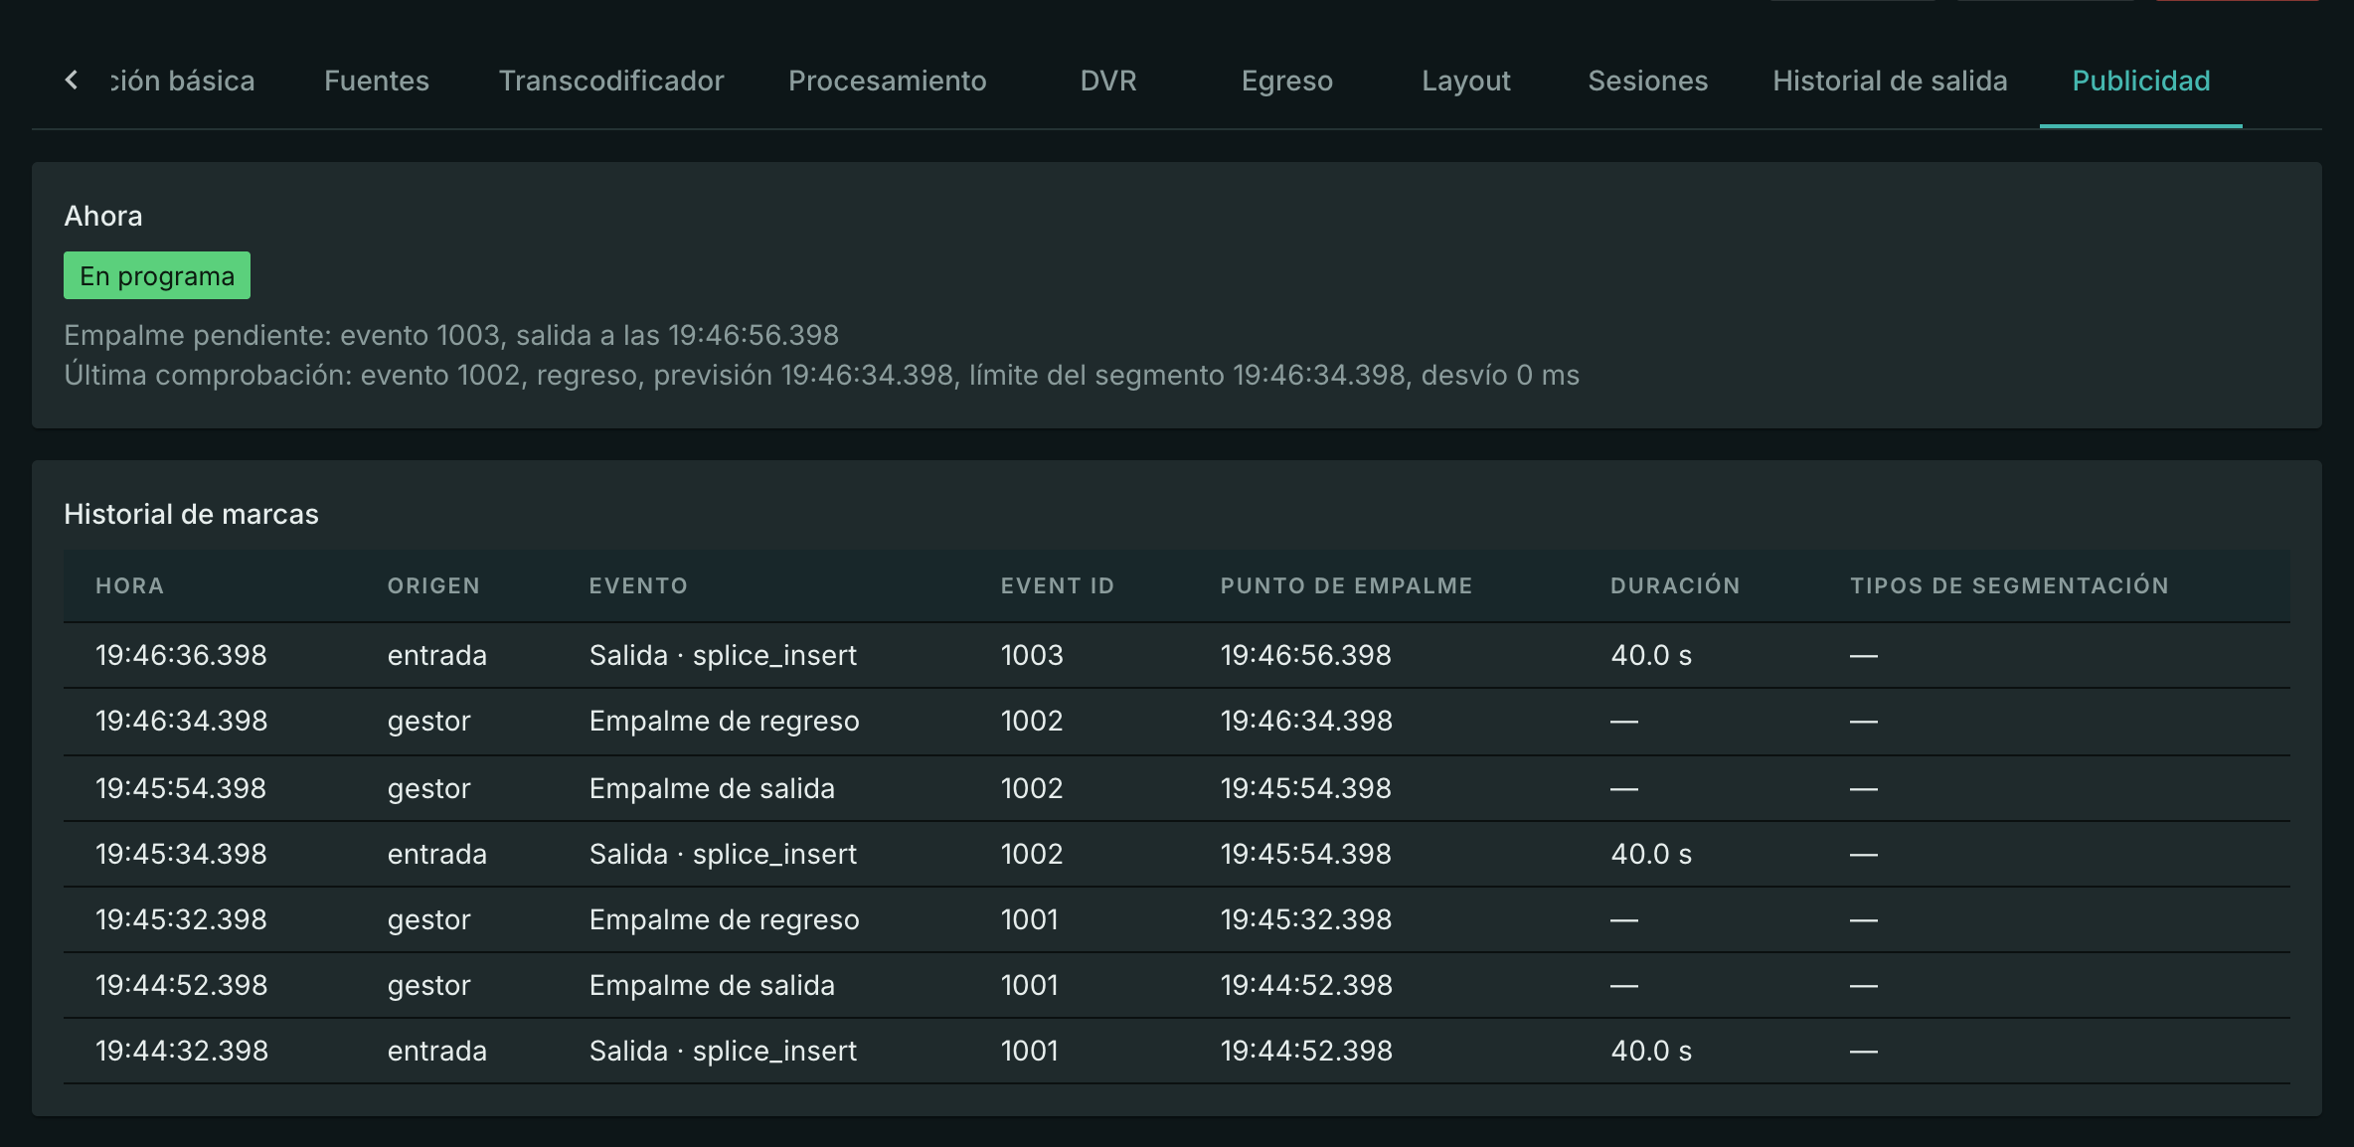
Task: Click Empalme de salida for event 1002
Action: click(x=713, y=788)
